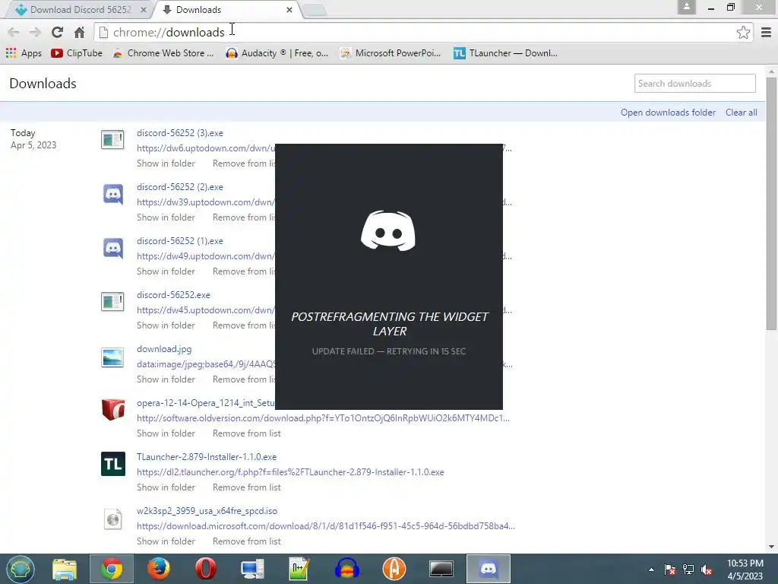This screenshot has height=584, width=778.
Task: Click file icon of discord-56252.exe
Action: pos(112,301)
